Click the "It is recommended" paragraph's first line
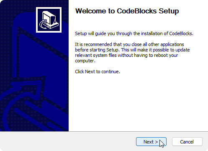 (x=129, y=44)
